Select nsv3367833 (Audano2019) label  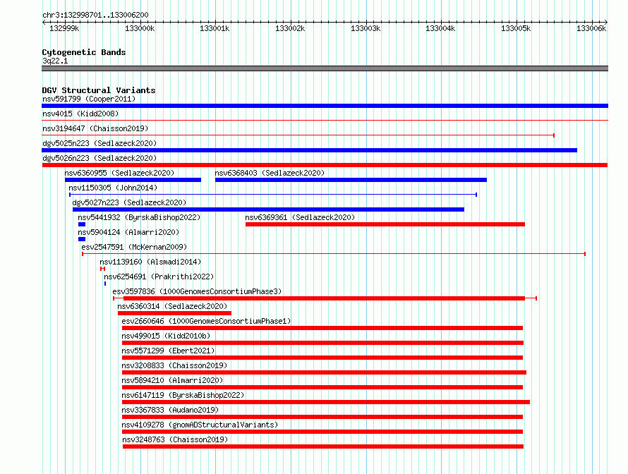(x=170, y=410)
